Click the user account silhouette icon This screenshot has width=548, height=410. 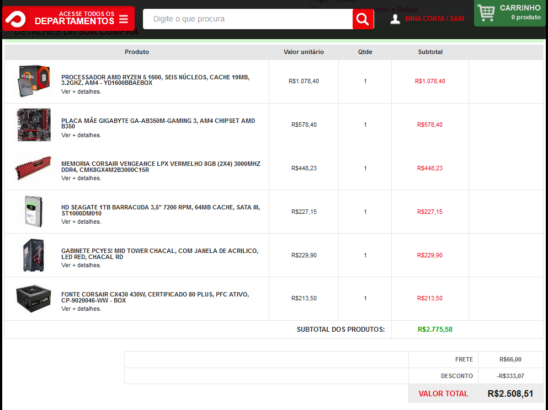click(395, 19)
